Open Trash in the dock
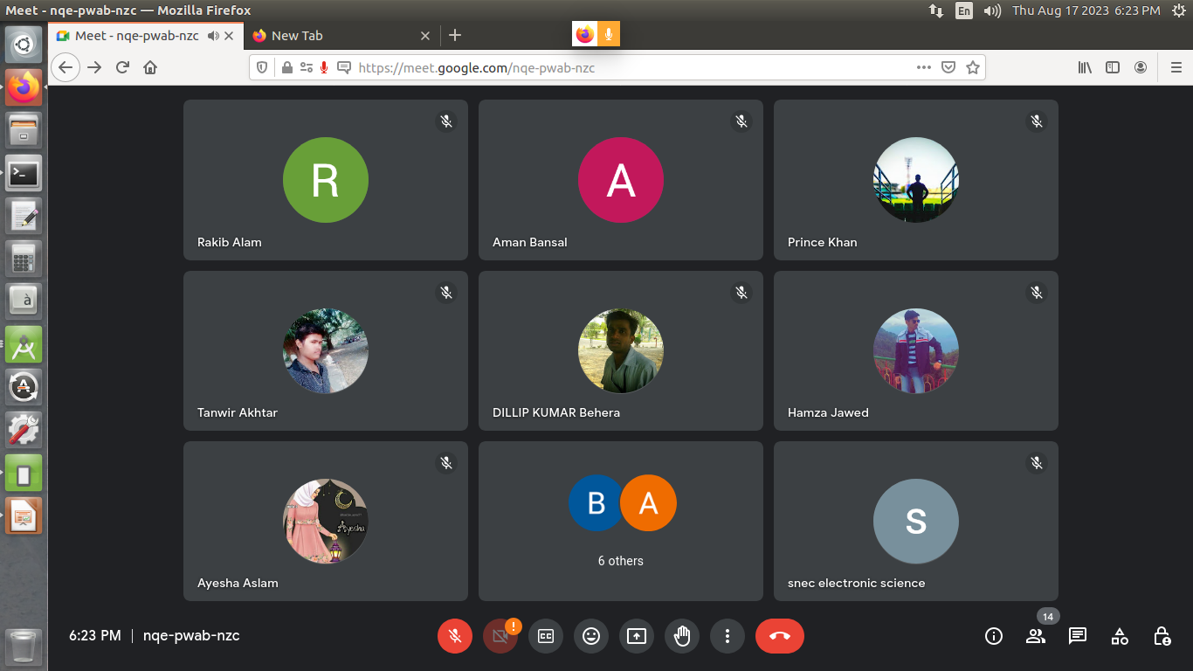 pyautogui.click(x=24, y=647)
